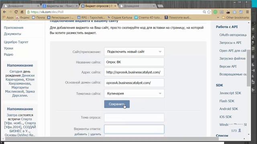Click the Основной домен сайта field

134,83
